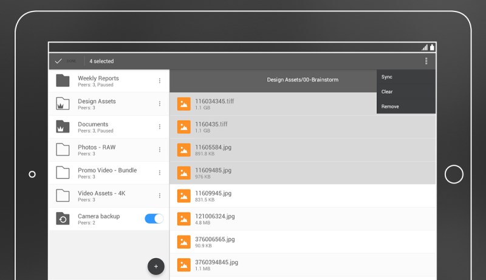Click image icon for 121006324.jpg
Viewport: 486px width, 280px height.
click(184, 219)
